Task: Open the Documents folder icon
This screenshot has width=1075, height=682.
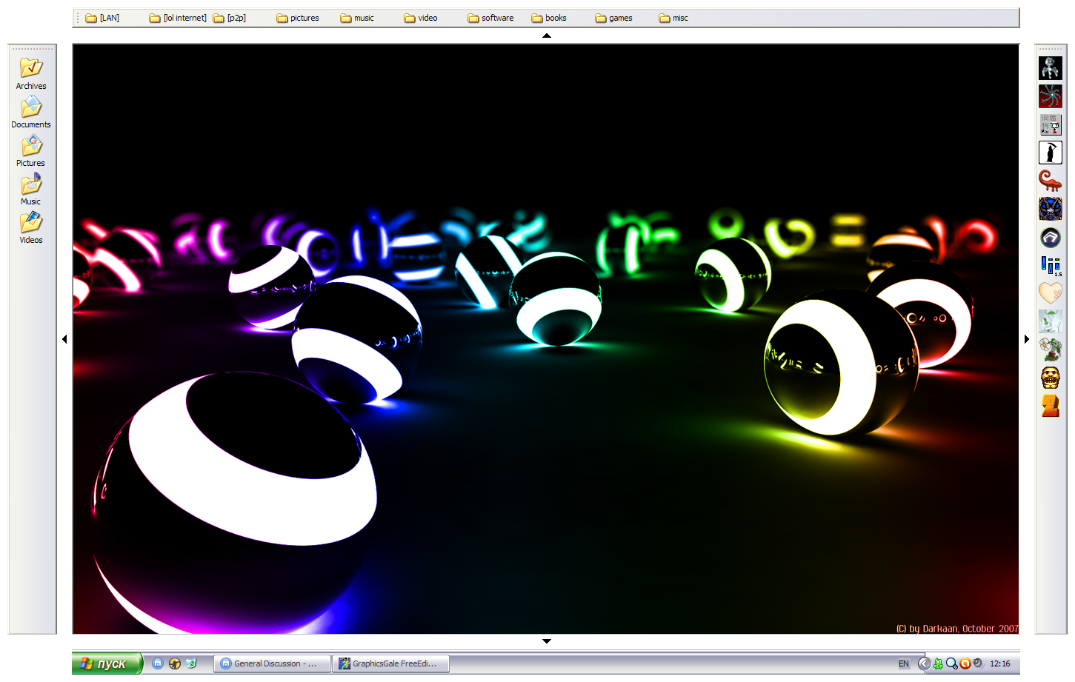Action: click(31, 107)
